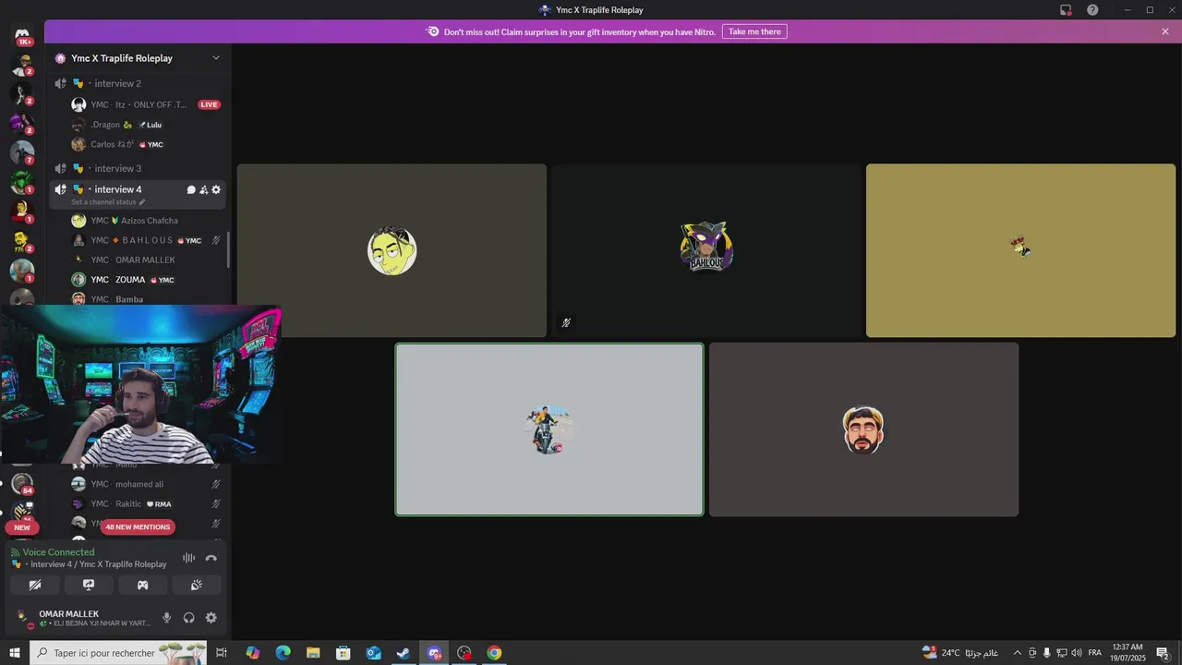1182x665 pixels.
Task: Select the interview 4 voice channel
Action: [x=138, y=194]
